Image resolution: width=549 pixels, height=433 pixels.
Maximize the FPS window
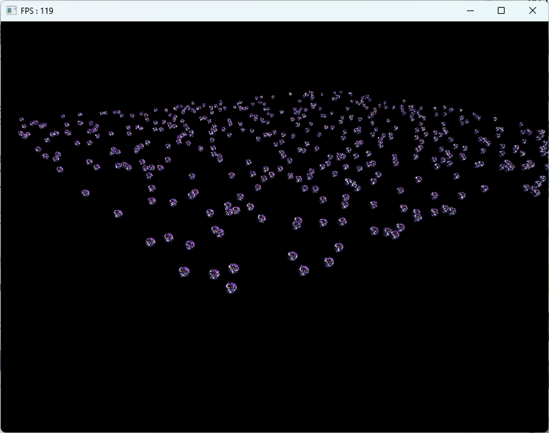[501, 11]
